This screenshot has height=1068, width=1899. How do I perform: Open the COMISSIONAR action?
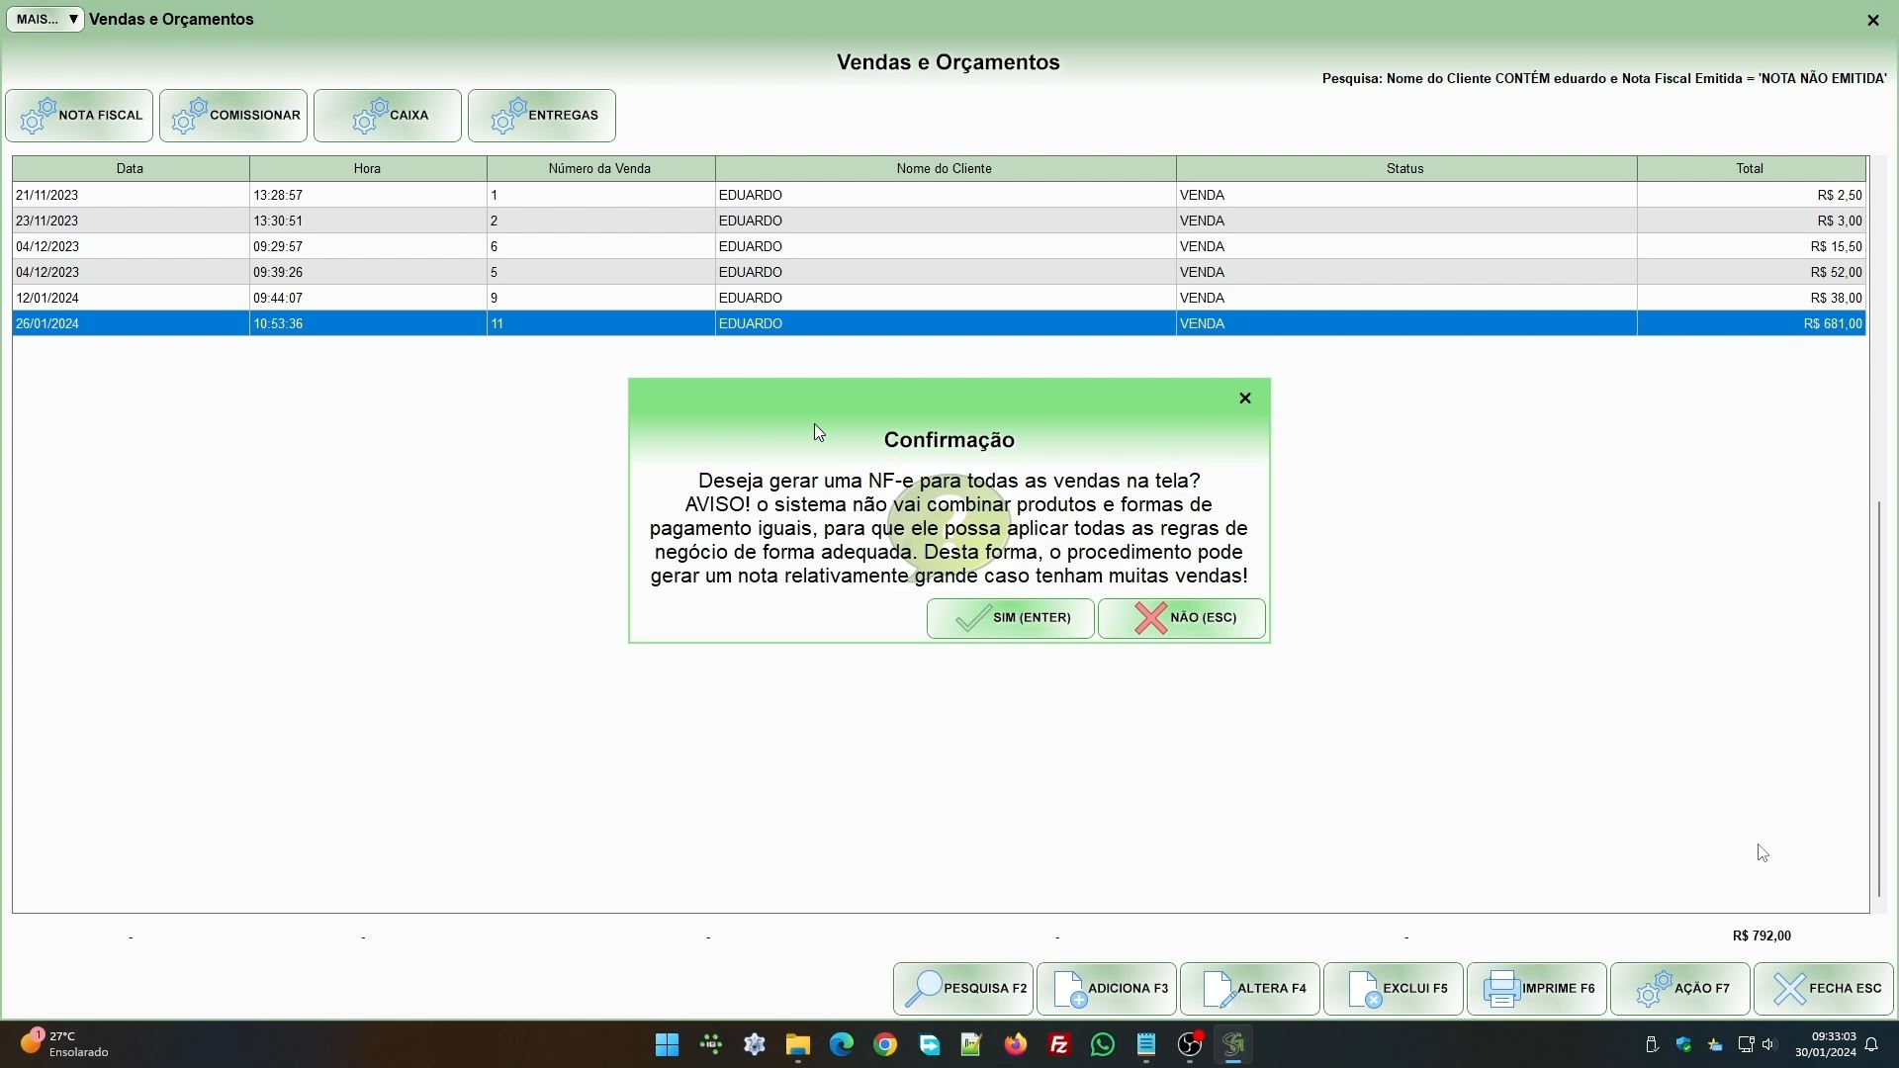(x=233, y=116)
